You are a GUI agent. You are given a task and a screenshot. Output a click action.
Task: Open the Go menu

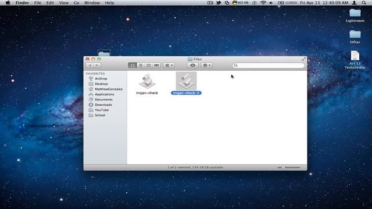tap(76, 3)
